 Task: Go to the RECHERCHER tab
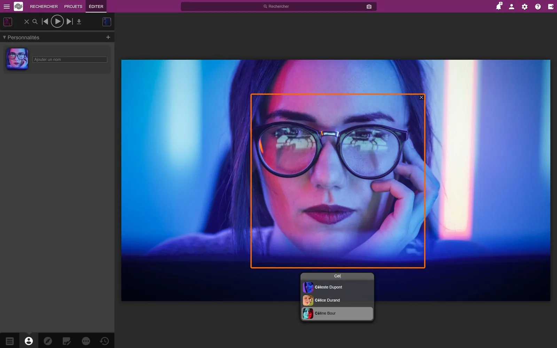(x=44, y=6)
